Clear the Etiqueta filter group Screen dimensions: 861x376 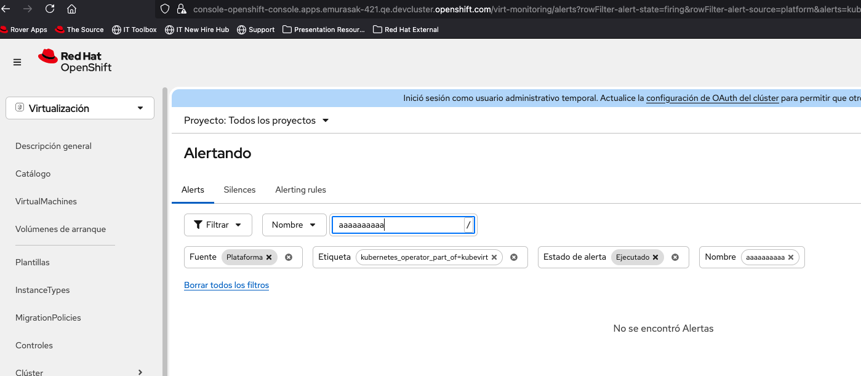tap(514, 257)
